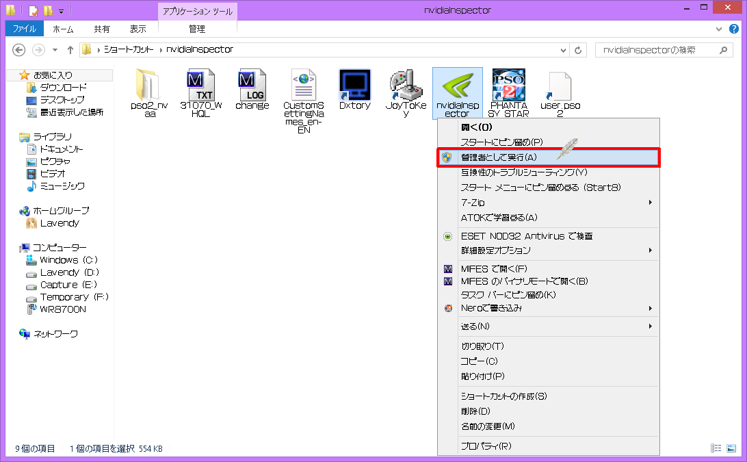The height and width of the screenshot is (462, 747).
Task: Select the CustomSettingNames_en-EN file icon
Action: point(304,86)
